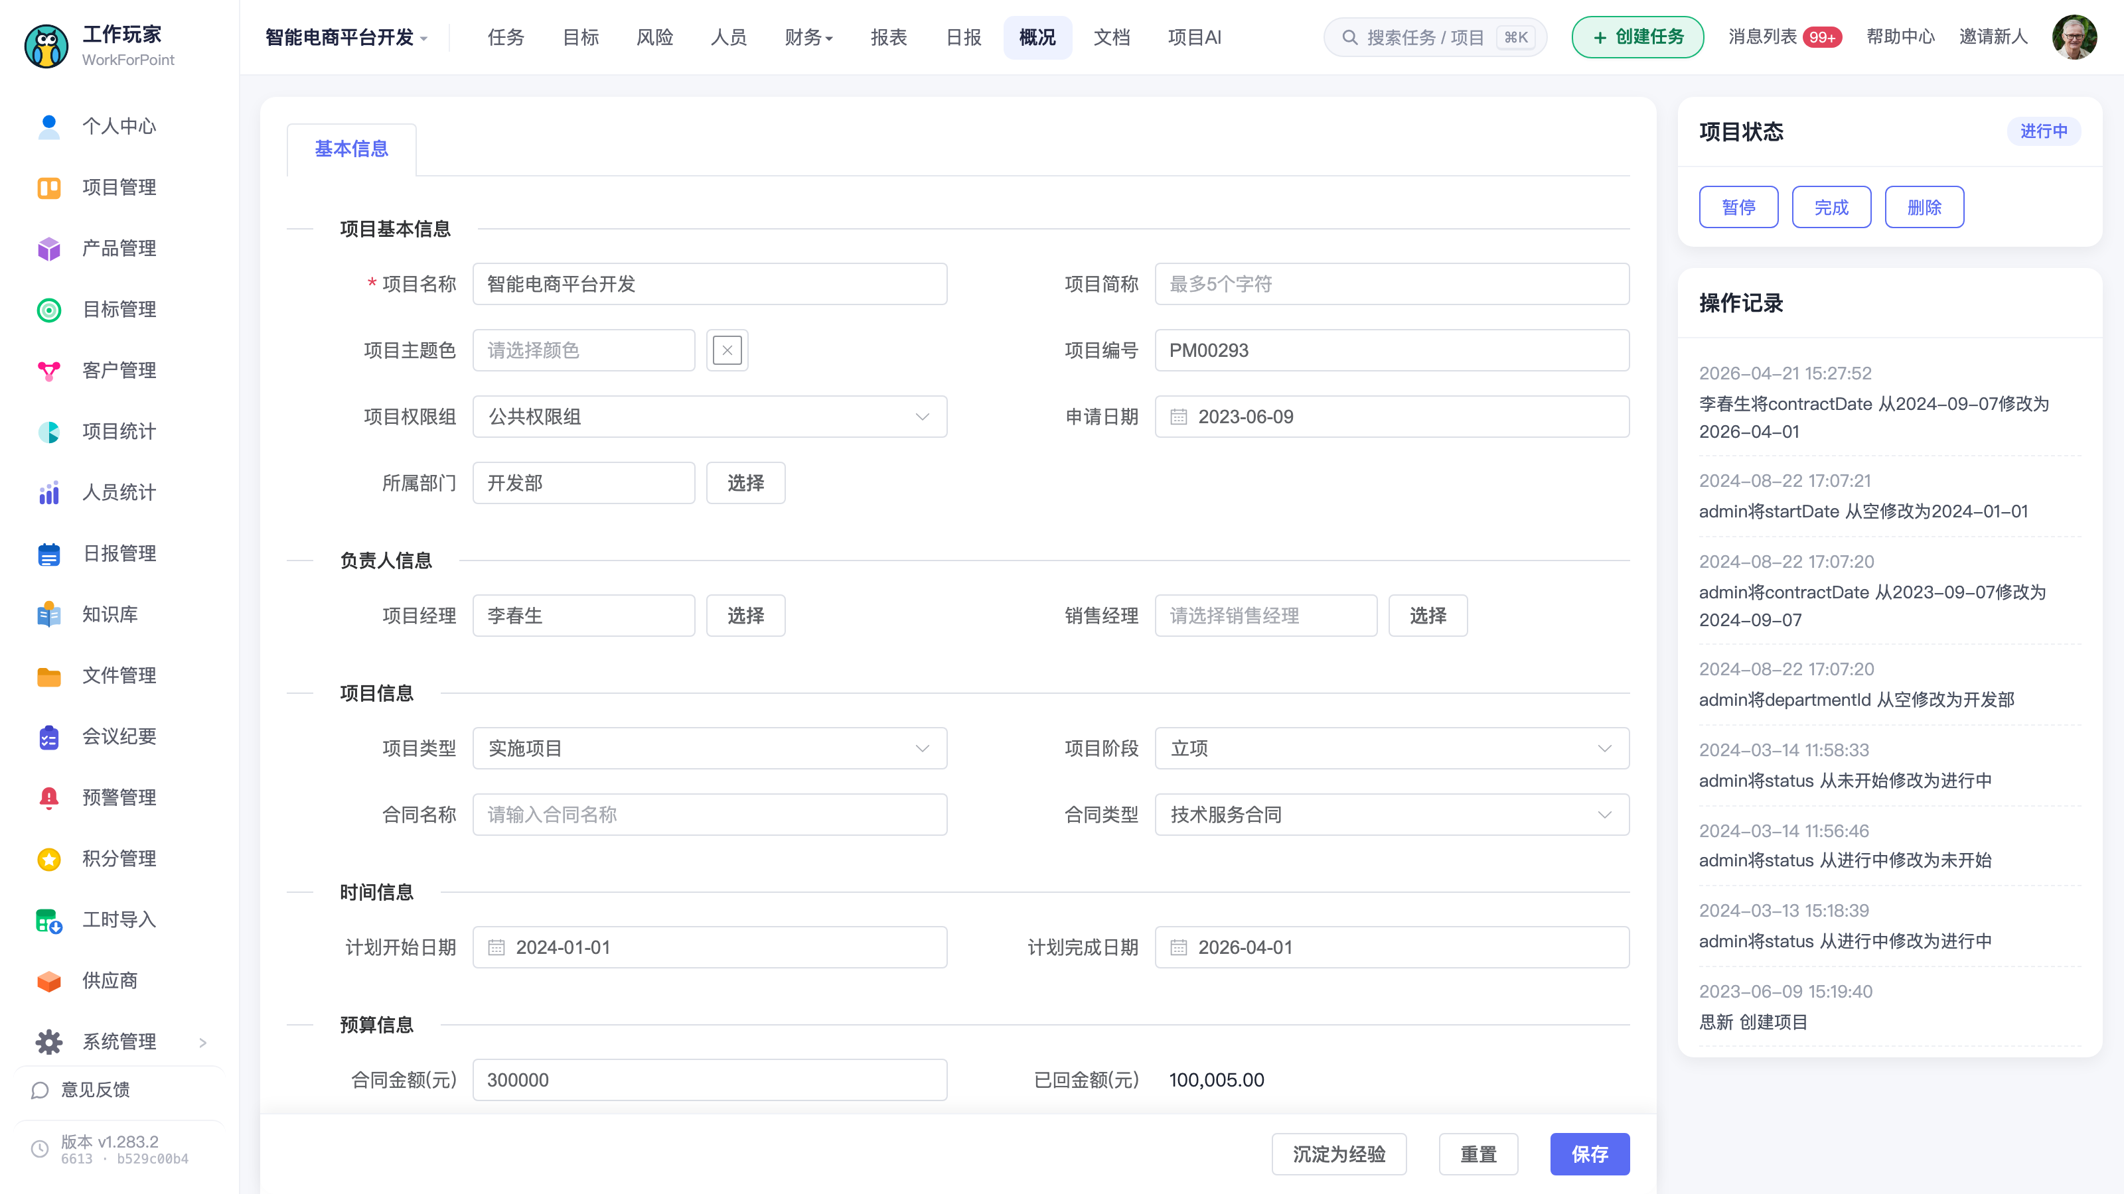
Task: Click the 积分管理 star icon
Action: [x=48, y=858]
